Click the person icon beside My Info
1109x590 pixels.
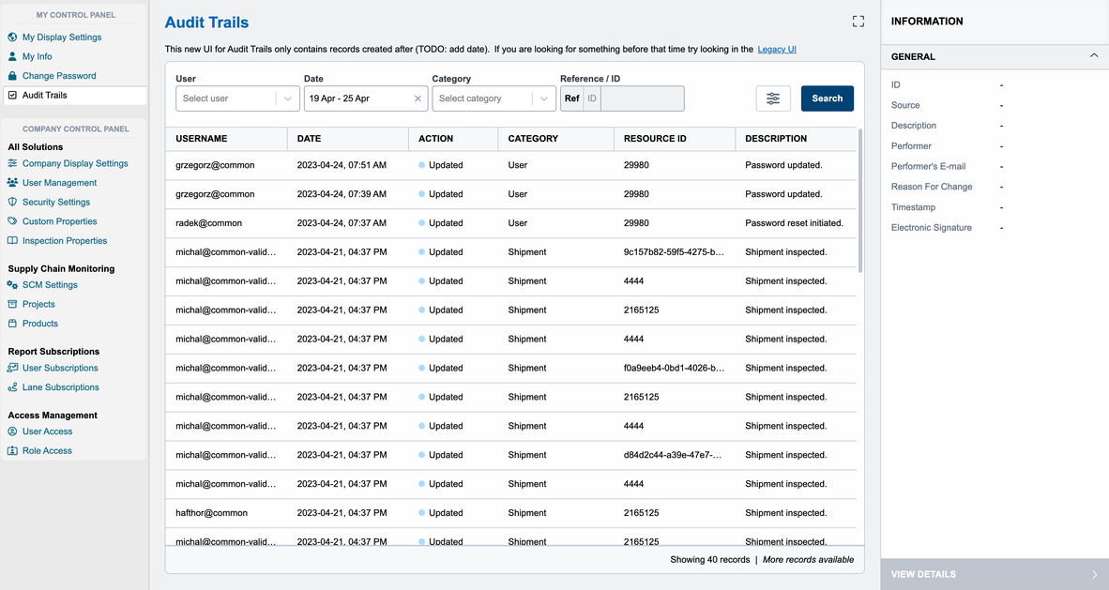pos(12,56)
